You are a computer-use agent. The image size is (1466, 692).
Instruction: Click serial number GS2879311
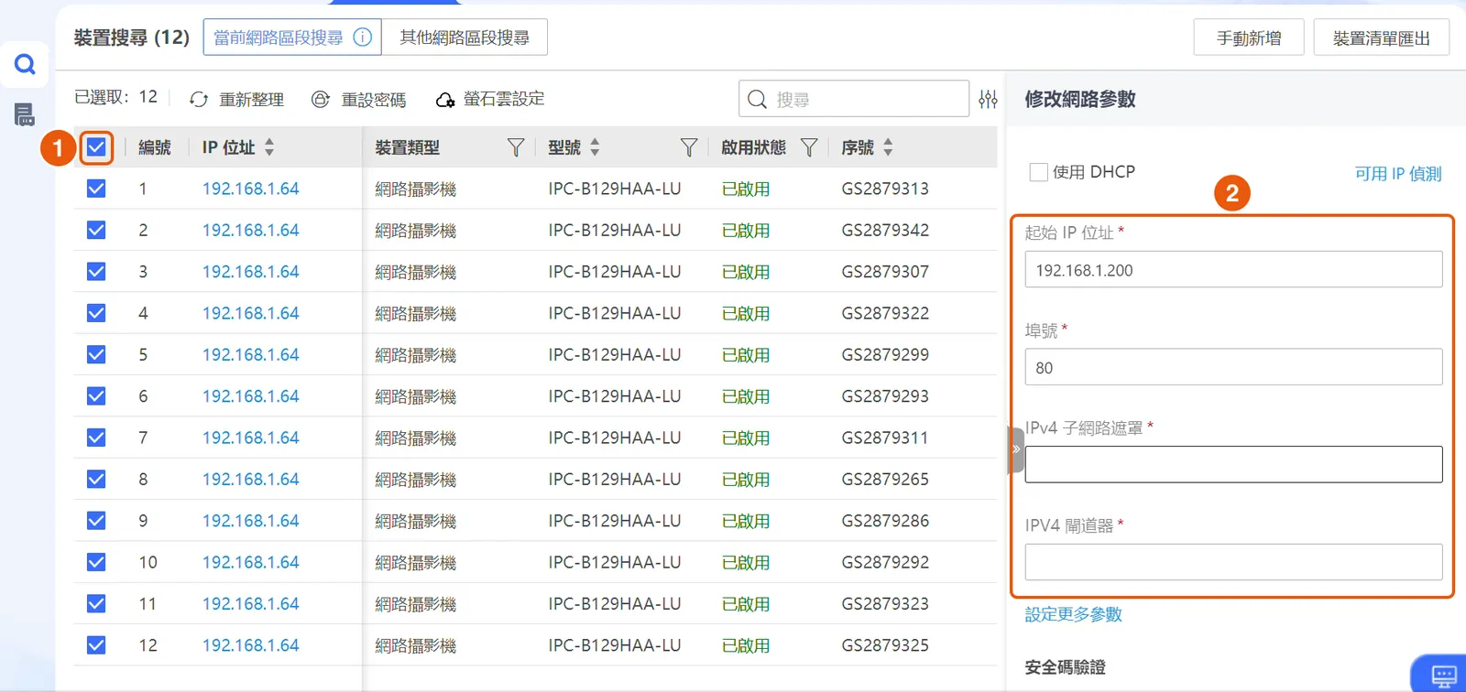click(885, 438)
